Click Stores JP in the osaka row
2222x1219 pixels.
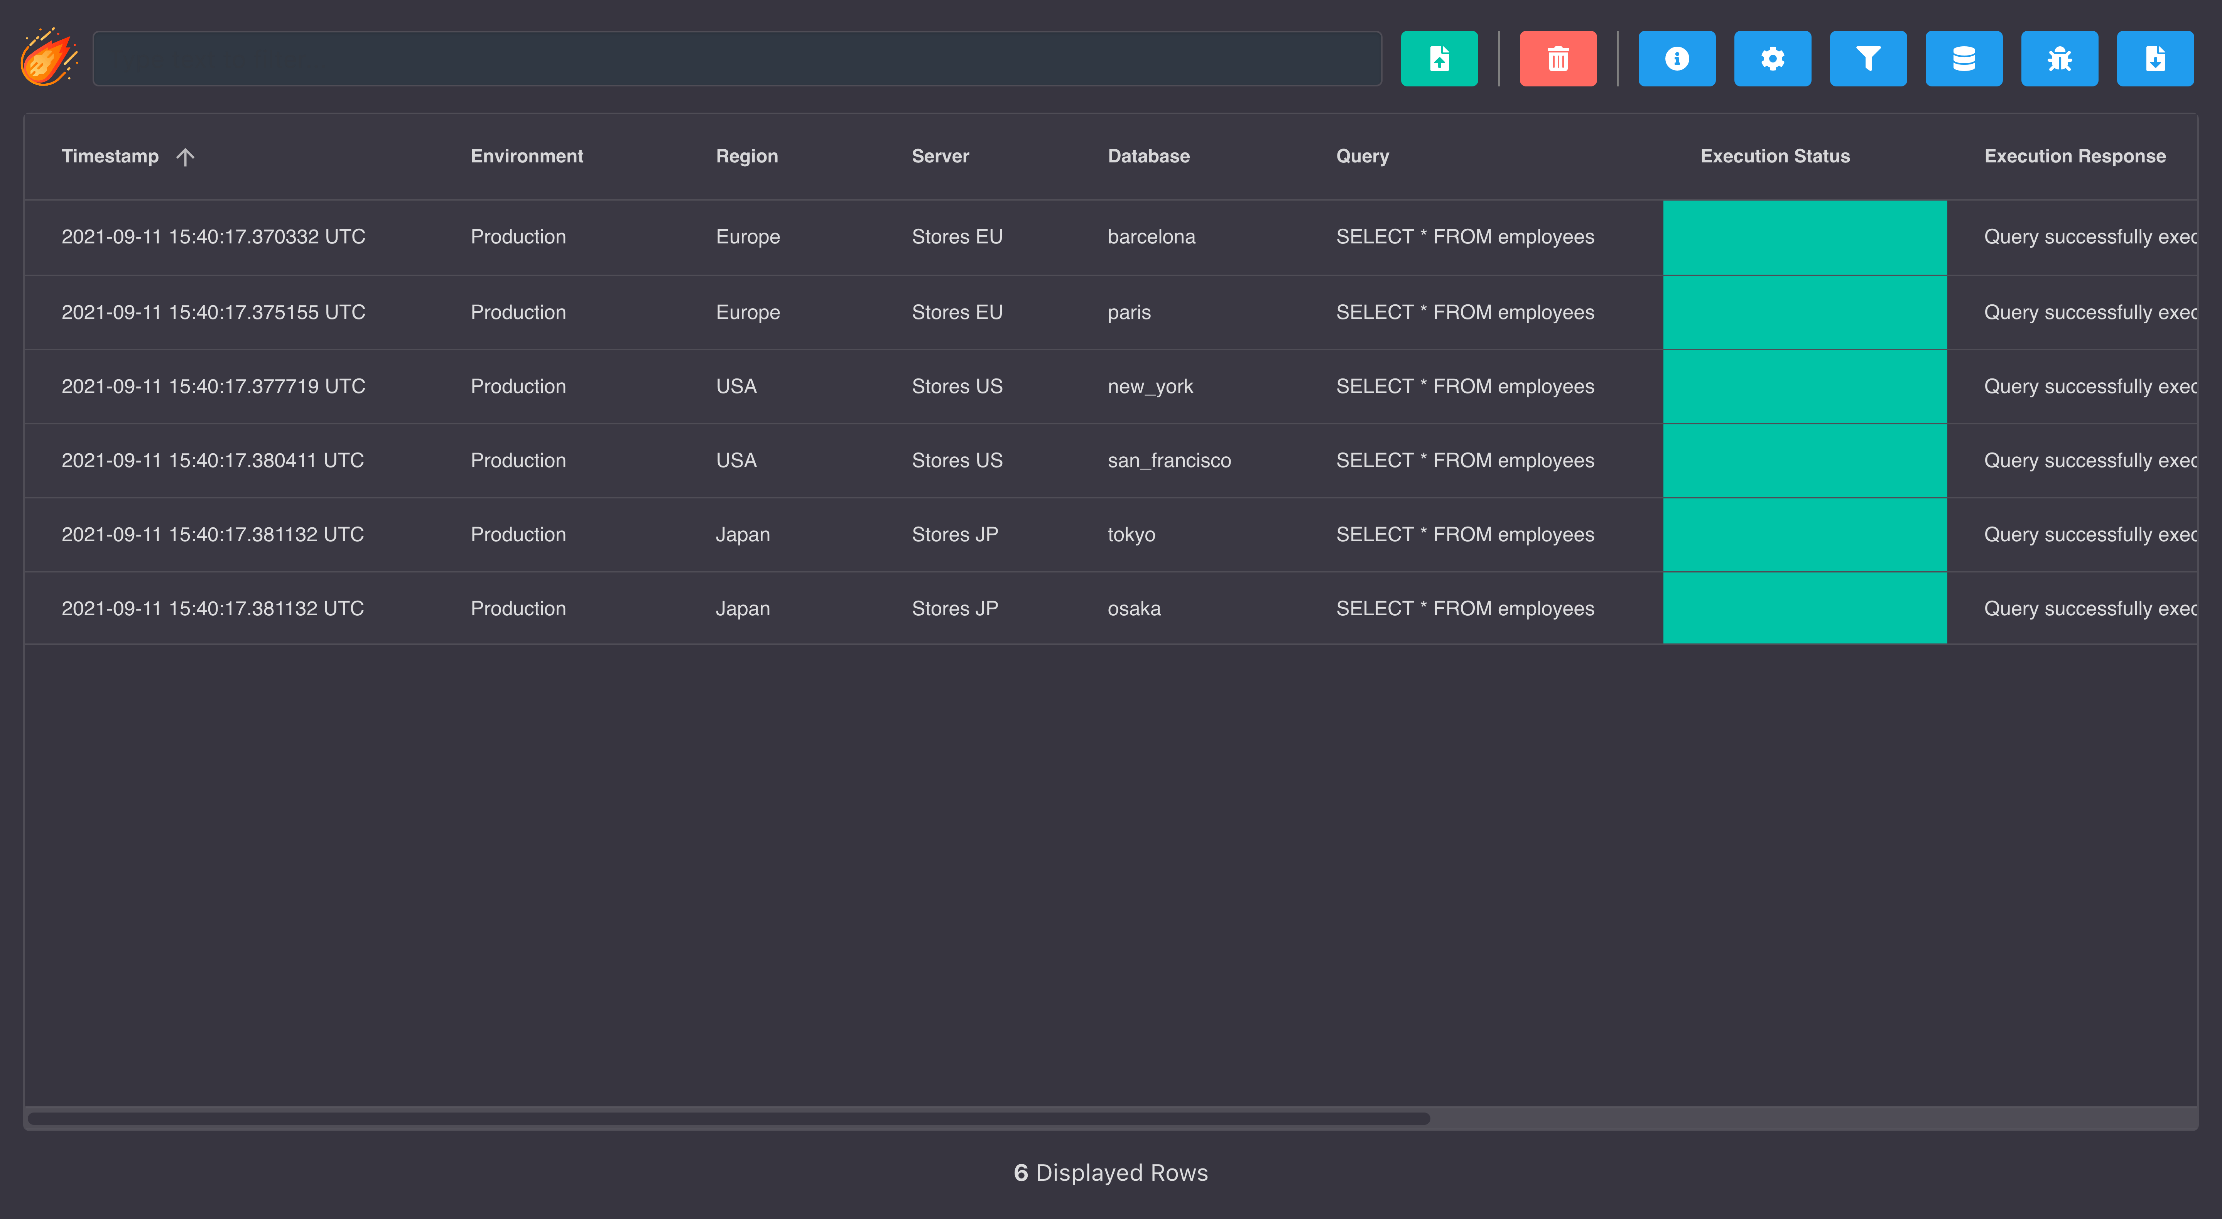click(x=955, y=609)
